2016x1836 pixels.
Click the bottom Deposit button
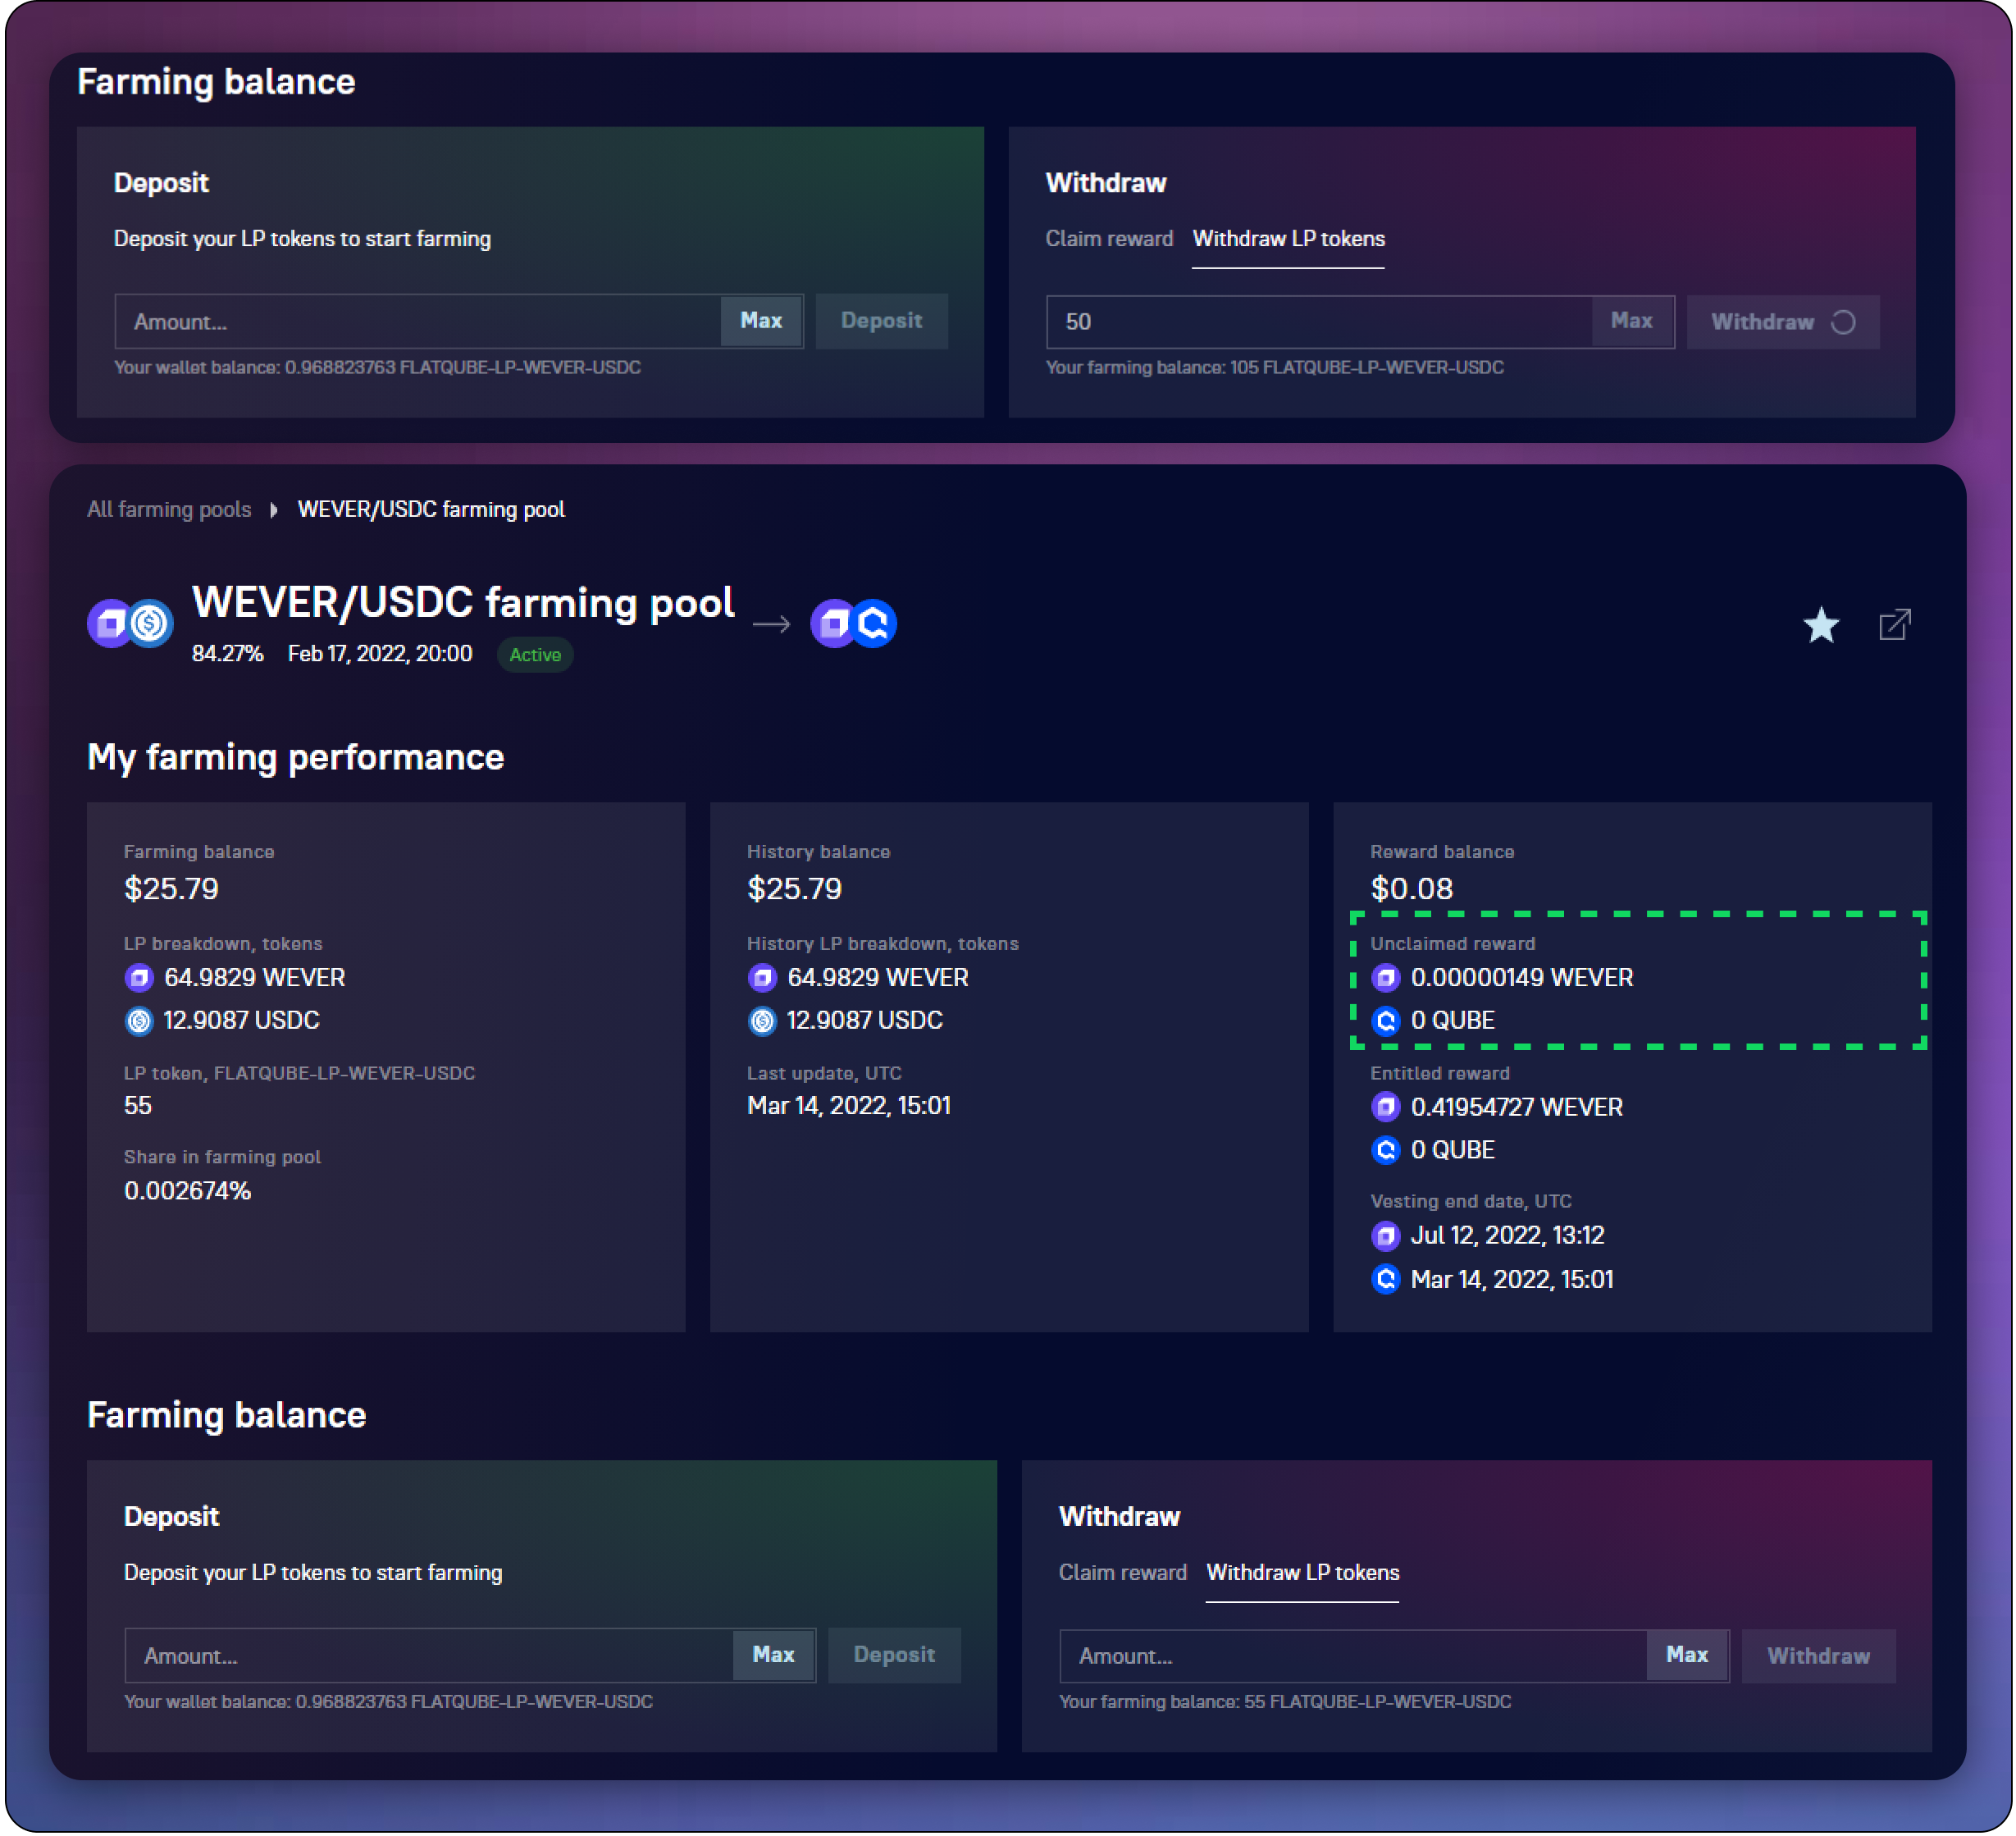(893, 1655)
